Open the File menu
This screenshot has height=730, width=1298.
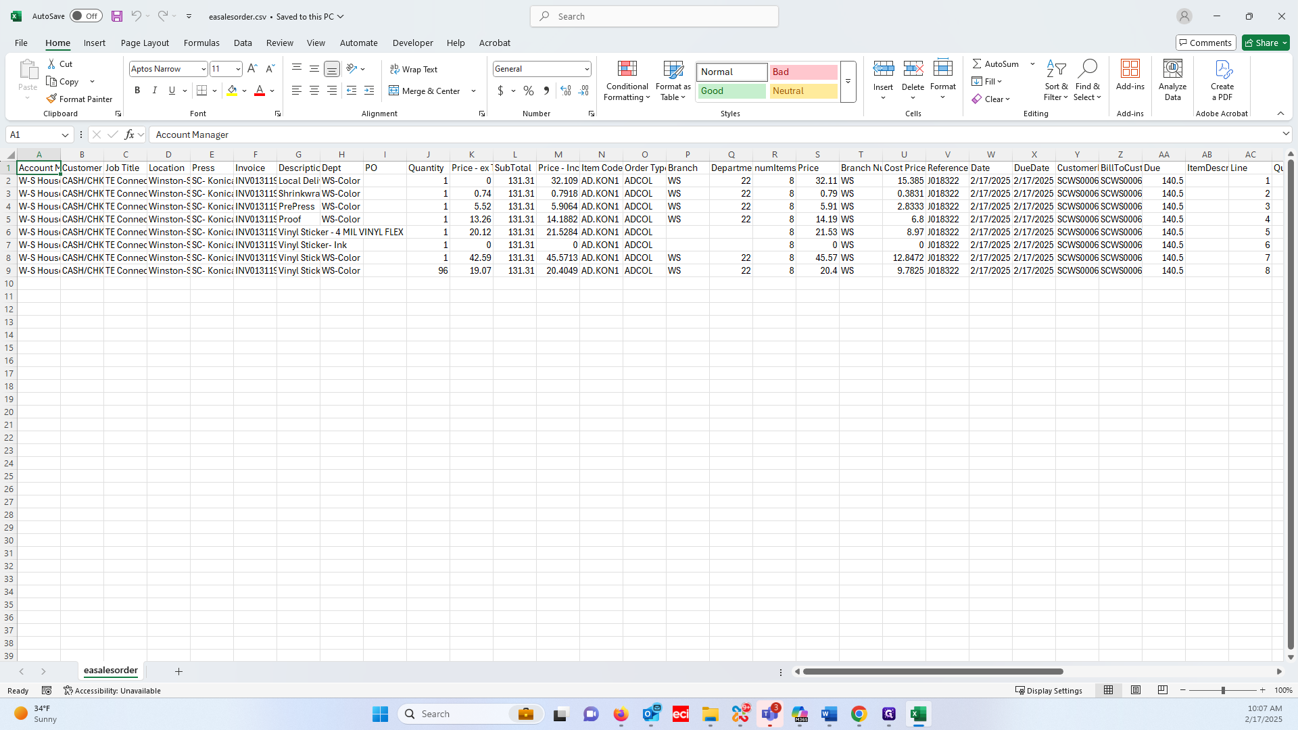21,43
